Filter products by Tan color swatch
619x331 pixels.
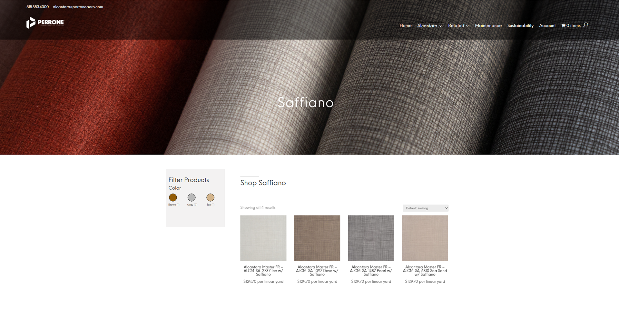210,197
